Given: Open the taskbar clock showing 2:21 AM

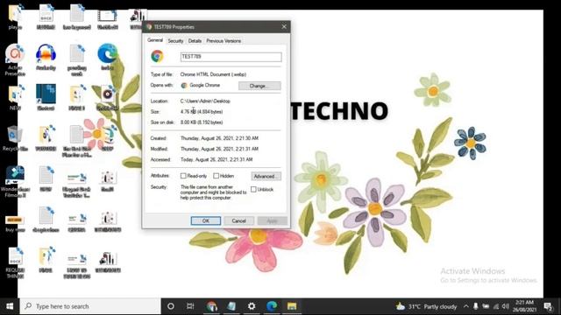Looking at the screenshot, I should 524,306.
